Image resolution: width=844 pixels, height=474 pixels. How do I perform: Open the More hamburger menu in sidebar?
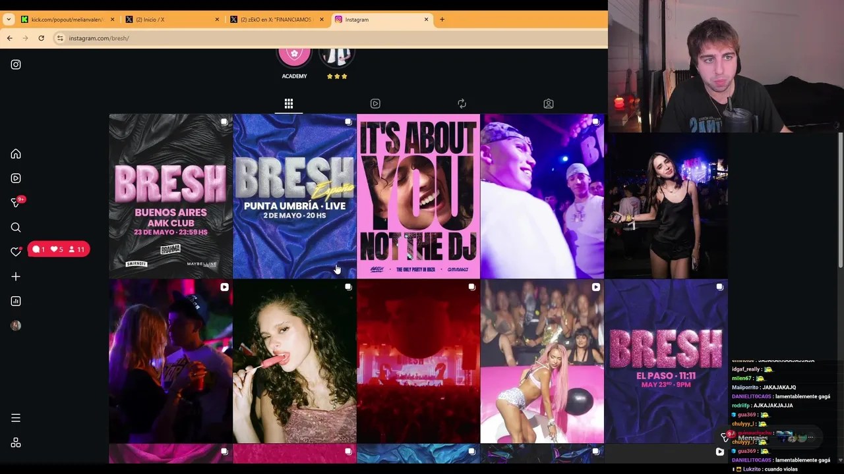pos(16,418)
